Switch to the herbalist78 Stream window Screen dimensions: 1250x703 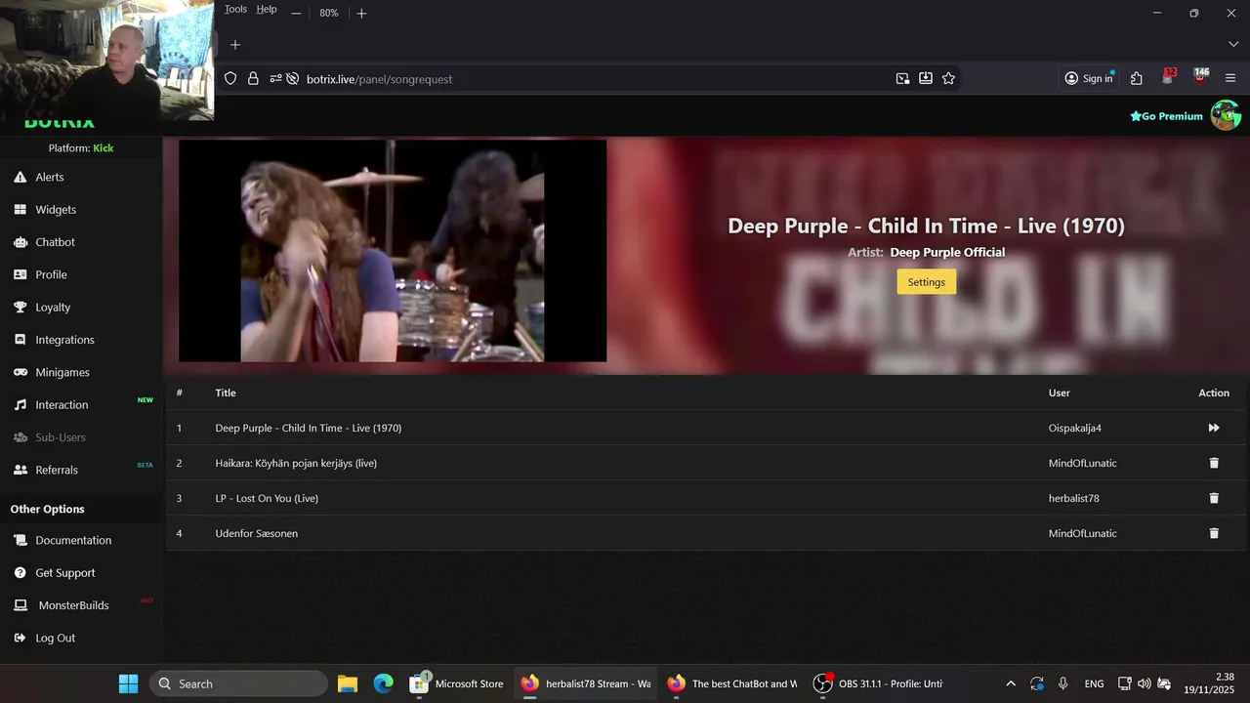(x=586, y=683)
